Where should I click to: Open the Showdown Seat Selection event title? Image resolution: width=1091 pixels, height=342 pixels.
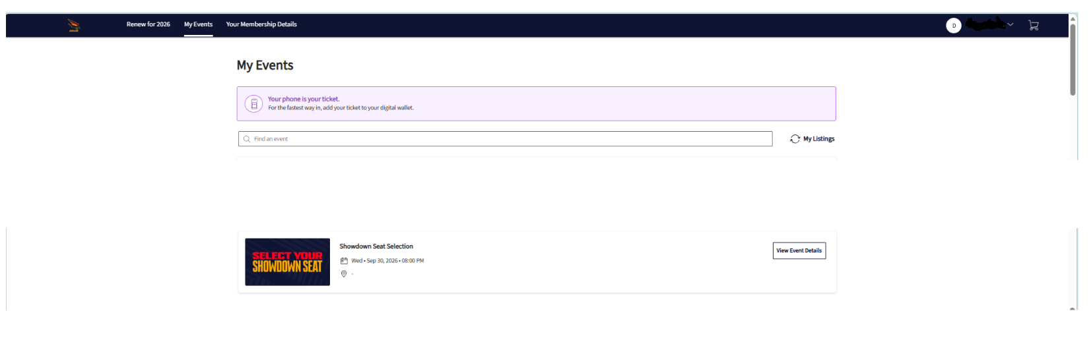[x=376, y=246]
